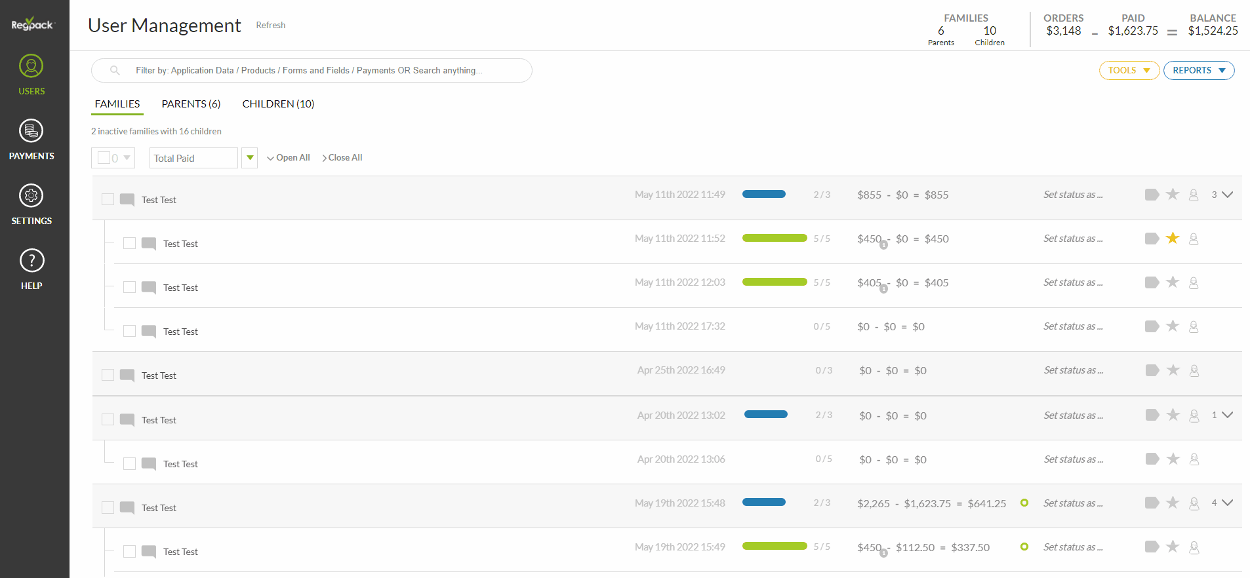Switch to the CHILDREN (10) tab
This screenshot has height=578, width=1250.
(278, 104)
